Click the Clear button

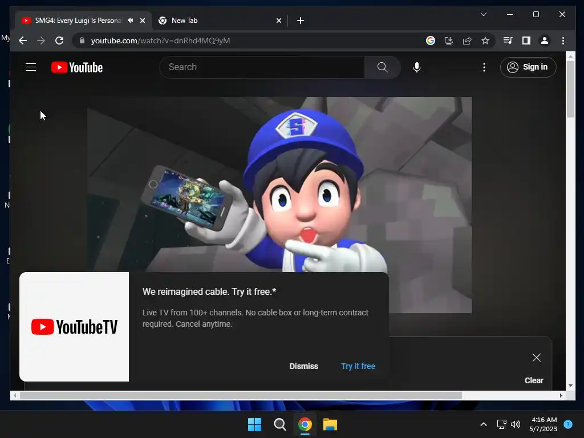[x=534, y=380]
